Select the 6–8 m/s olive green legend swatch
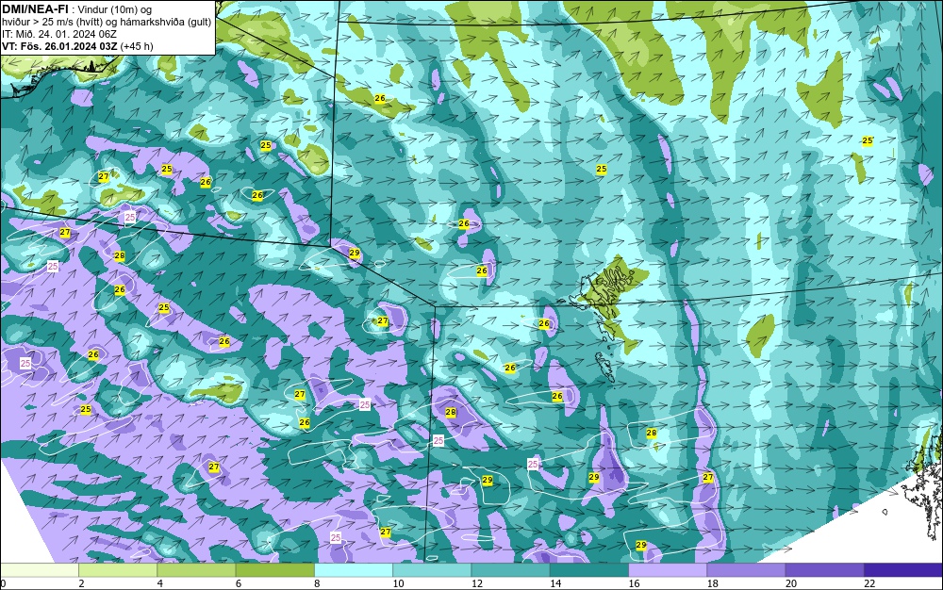This screenshot has width=943, height=590. 274,569
